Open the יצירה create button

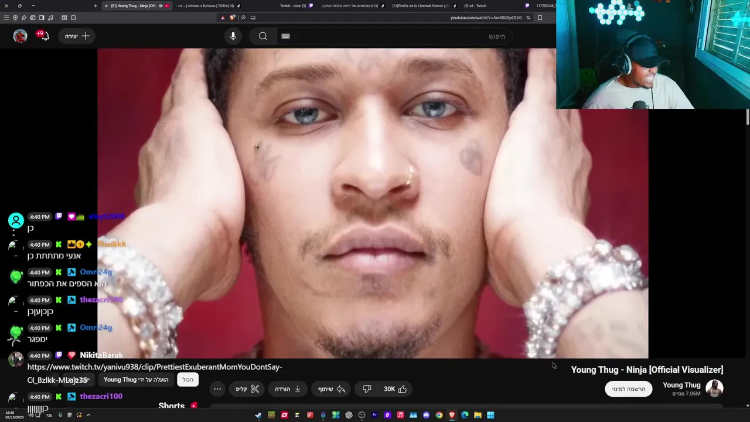77,36
